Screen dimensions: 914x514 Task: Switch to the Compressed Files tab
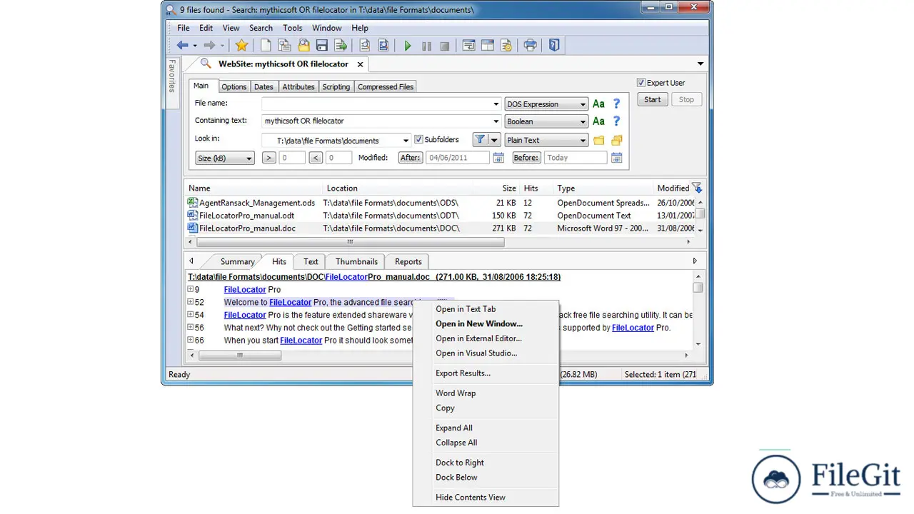coord(386,87)
